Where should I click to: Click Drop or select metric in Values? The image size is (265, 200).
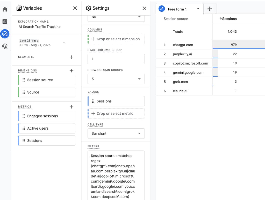(116, 114)
